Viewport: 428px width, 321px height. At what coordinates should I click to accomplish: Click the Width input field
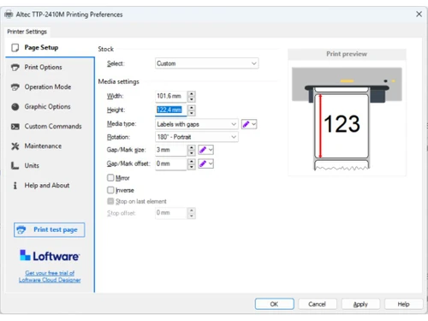pos(171,96)
